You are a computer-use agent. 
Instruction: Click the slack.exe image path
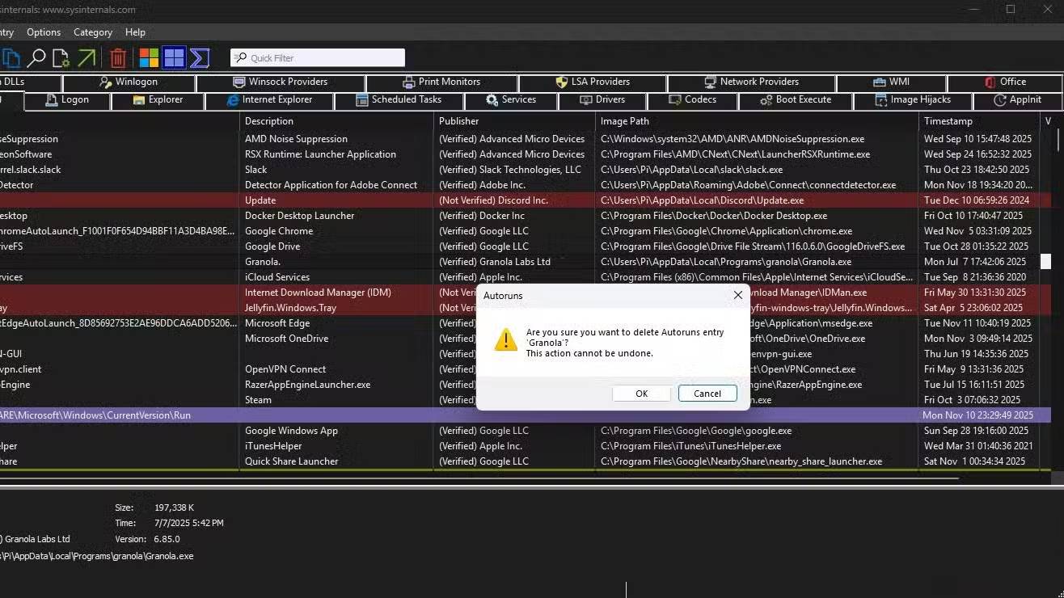(691, 170)
